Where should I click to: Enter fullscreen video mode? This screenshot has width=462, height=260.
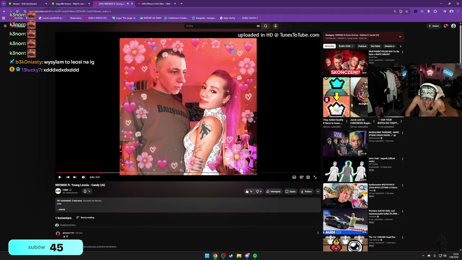pos(315,177)
